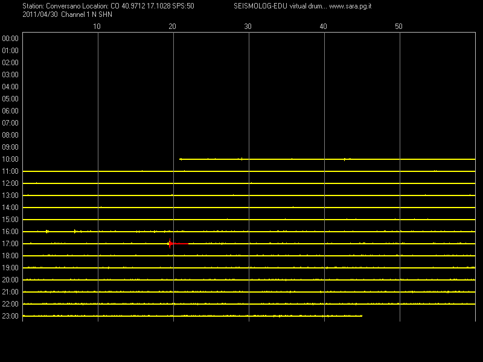Click the 19:00 hour label
Screen dimensions: 483x362
click(10, 268)
